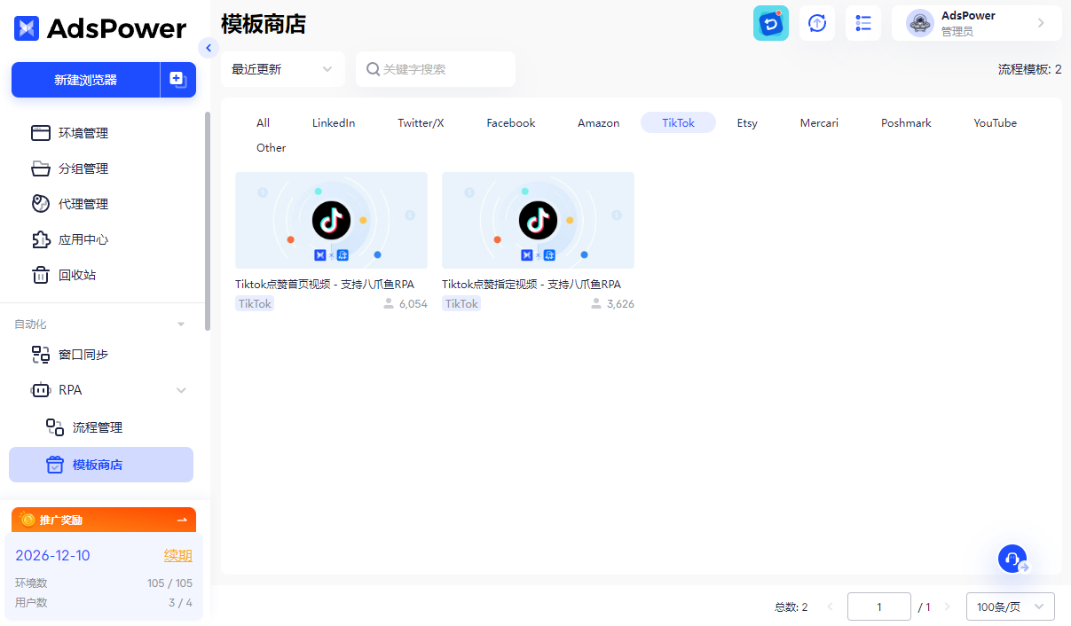Click the AdsPower user avatar
This screenshot has height=626, width=1071.
point(920,23)
